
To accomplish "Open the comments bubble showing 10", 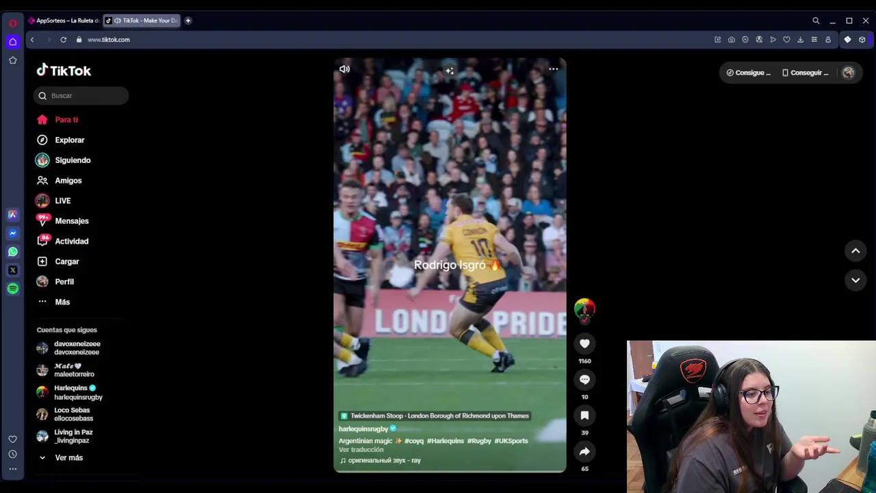I will [x=584, y=379].
